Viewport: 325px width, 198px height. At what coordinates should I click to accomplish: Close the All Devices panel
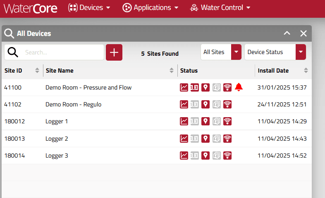point(303,33)
